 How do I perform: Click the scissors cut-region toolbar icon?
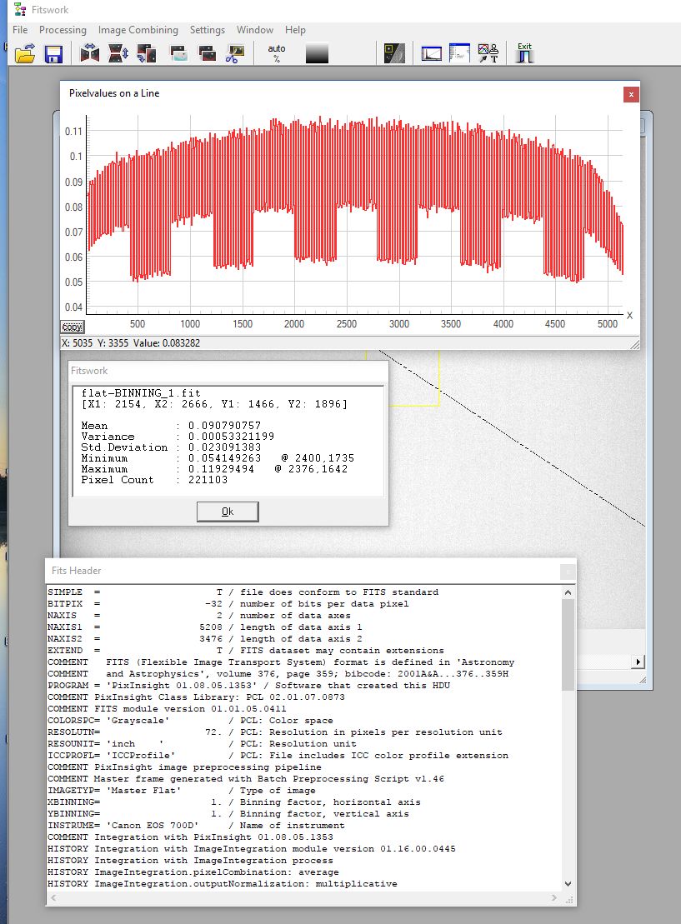pyautogui.click(x=235, y=54)
